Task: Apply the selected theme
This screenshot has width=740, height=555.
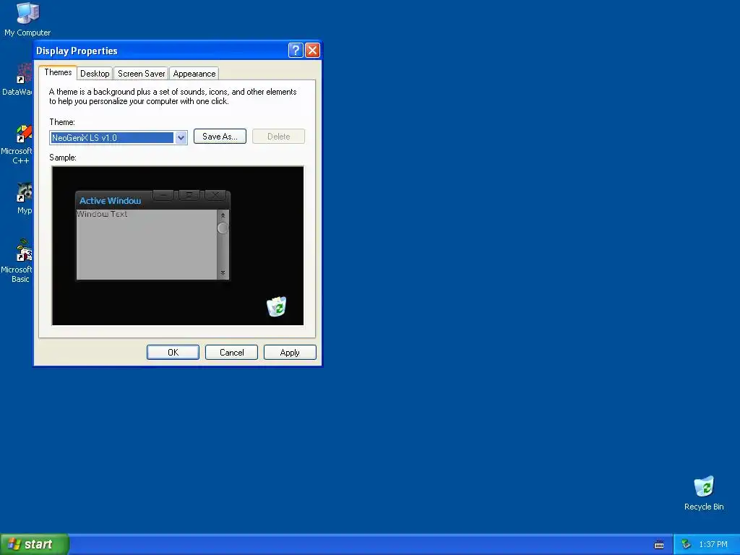Action: pos(290,353)
